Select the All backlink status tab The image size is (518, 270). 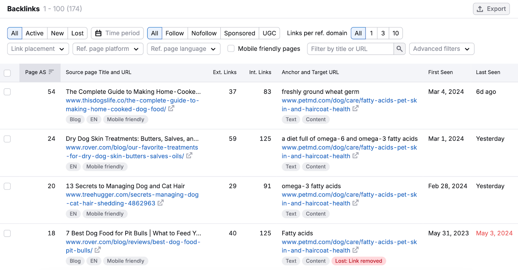[15, 33]
